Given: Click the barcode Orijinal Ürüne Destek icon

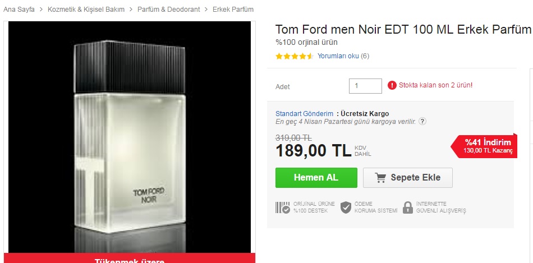Looking at the screenshot, I should coord(282,207).
